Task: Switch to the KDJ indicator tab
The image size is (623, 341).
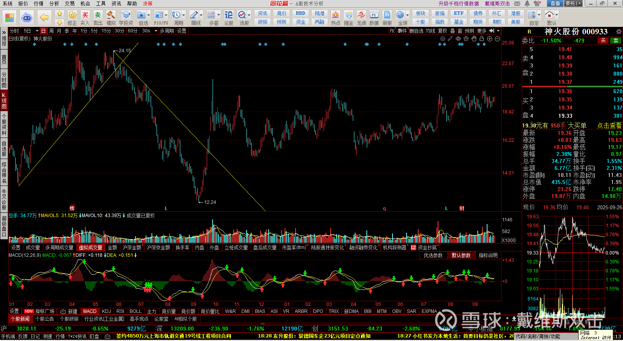Action: coord(106,311)
